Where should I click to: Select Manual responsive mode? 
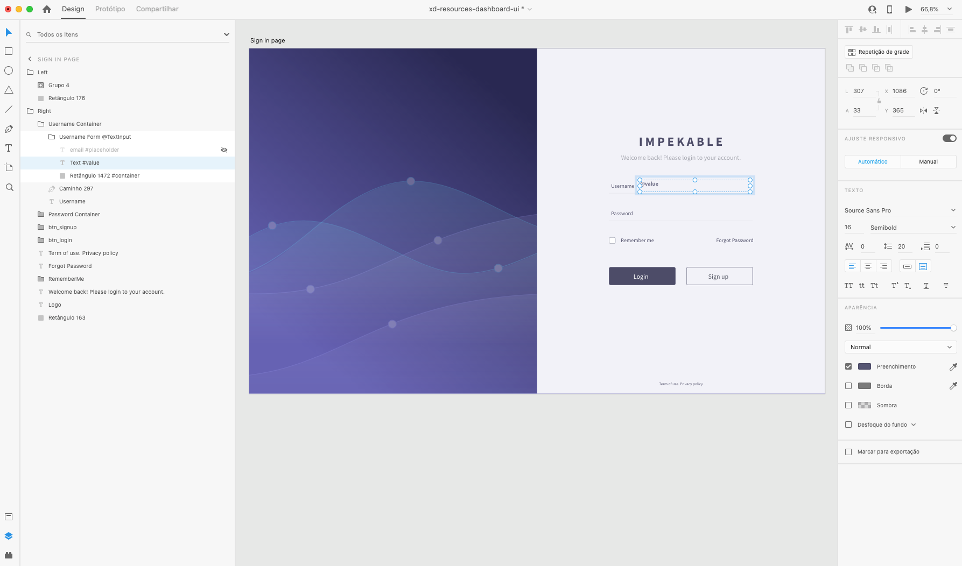[929, 161]
